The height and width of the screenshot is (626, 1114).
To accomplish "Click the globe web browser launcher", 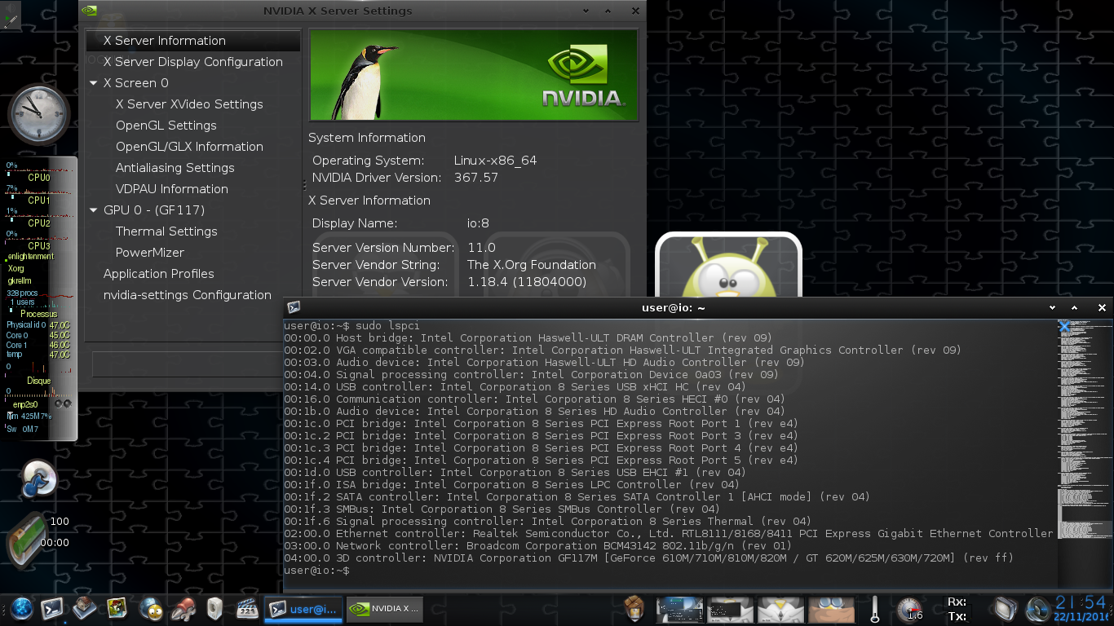I will click(x=22, y=608).
